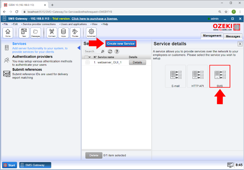Open the Services link in sidebar
Image resolution: width=244 pixels, height=170 pixels.
coord(19,44)
